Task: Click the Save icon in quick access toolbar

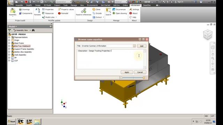Action: [x=30, y=2]
